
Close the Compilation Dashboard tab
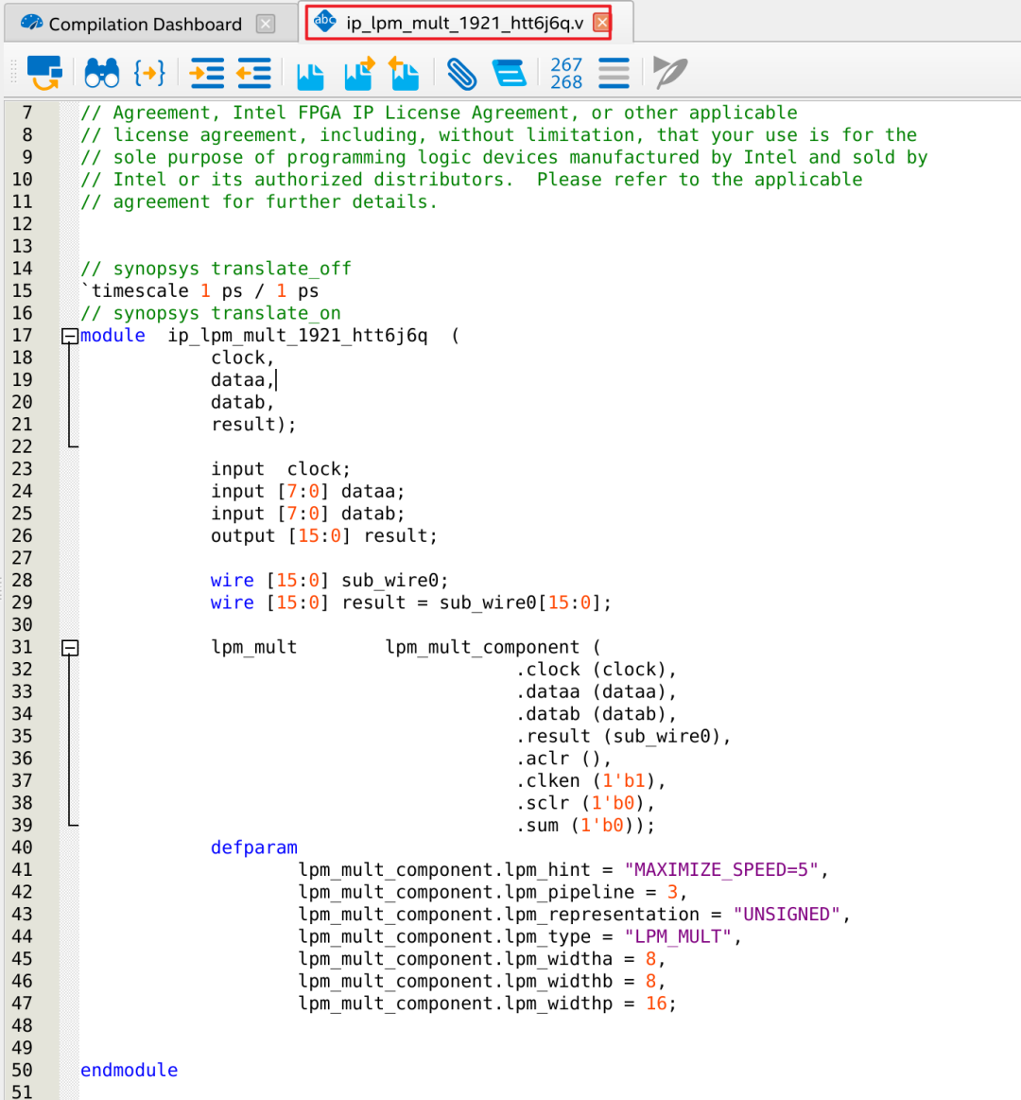tap(267, 24)
